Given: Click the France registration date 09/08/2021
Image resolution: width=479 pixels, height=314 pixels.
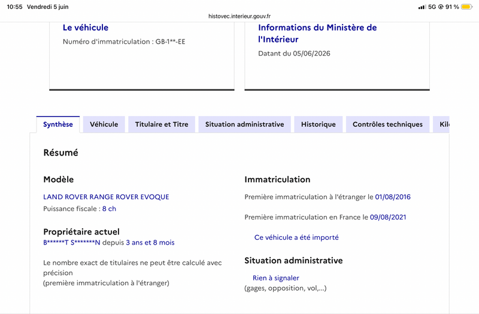Looking at the screenshot, I should [388, 217].
